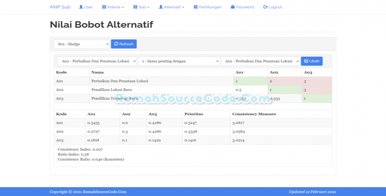Click the 0.5455 cell
Screen dimensions: 386x196
tap(103, 123)
